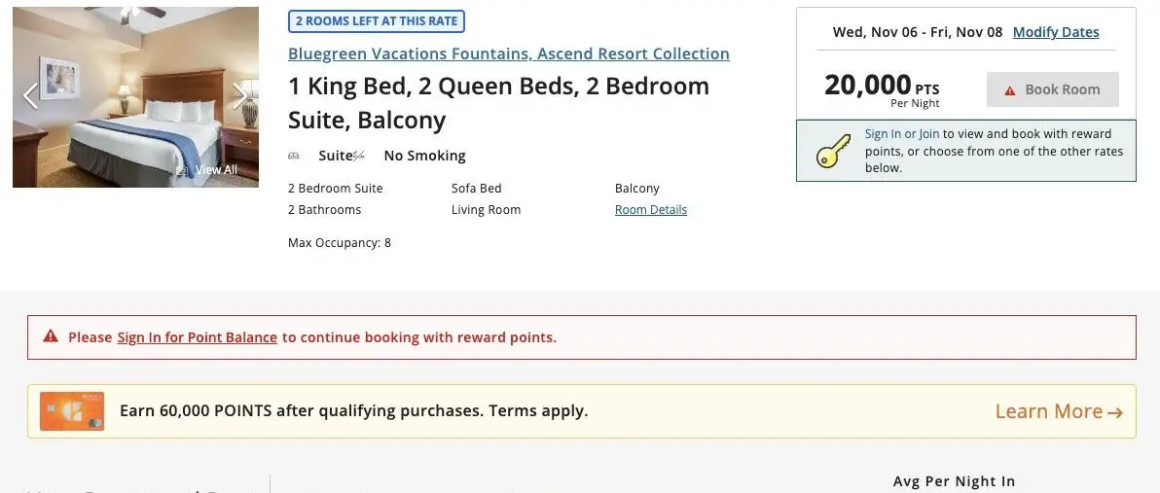Image resolution: width=1160 pixels, height=493 pixels.
Task: Click Sign In for Point Balance link
Action: 197,337
